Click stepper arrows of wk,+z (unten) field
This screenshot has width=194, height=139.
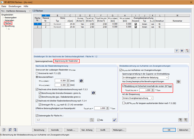point(68,85)
